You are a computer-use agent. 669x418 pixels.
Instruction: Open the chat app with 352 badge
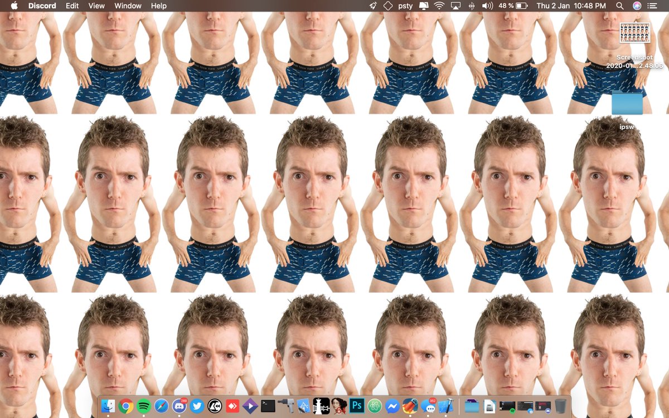[428, 406]
